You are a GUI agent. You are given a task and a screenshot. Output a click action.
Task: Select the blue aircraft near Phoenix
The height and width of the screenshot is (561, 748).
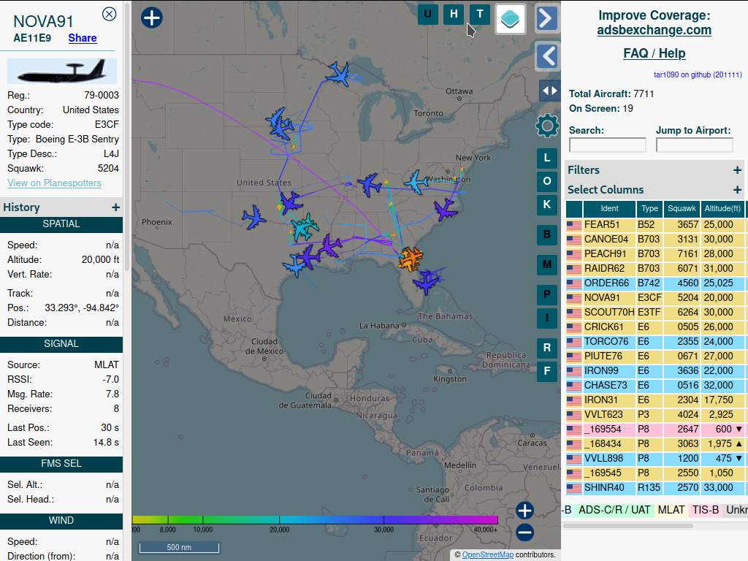tap(253, 218)
